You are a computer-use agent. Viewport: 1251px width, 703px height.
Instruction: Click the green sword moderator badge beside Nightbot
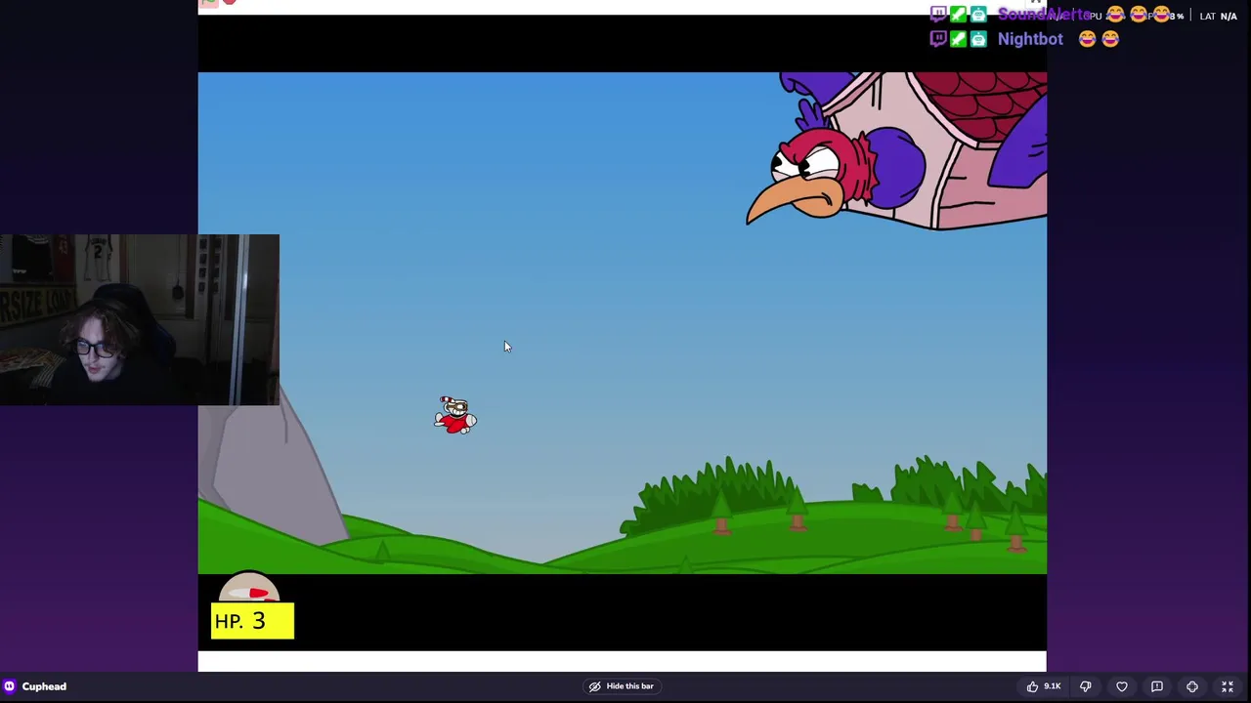click(x=958, y=39)
